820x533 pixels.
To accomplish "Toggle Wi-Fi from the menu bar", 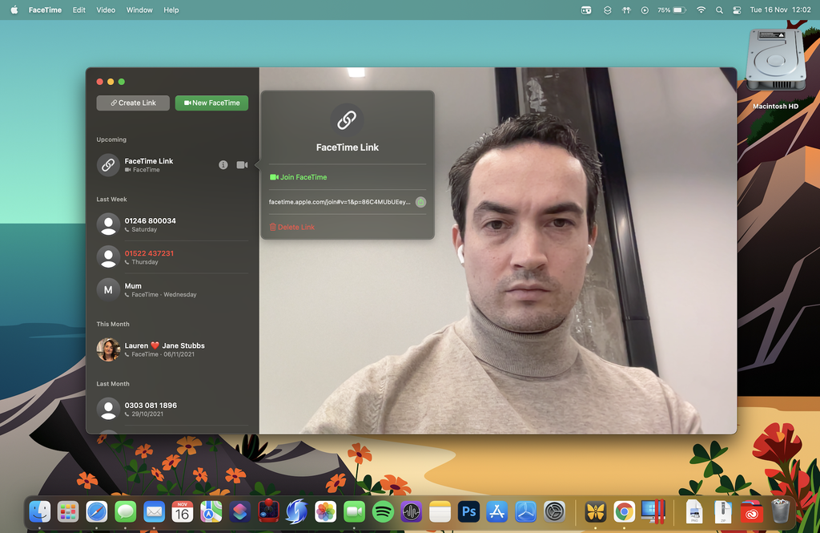I will 701,10.
